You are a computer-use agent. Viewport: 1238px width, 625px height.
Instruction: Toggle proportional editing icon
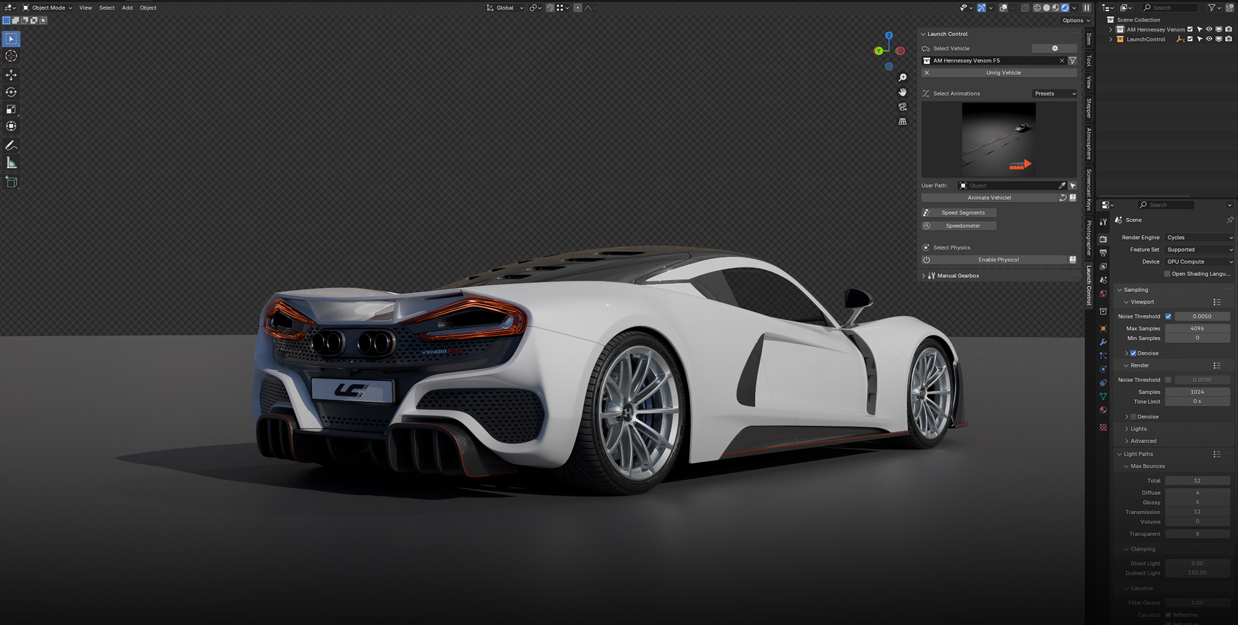click(578, 8)
